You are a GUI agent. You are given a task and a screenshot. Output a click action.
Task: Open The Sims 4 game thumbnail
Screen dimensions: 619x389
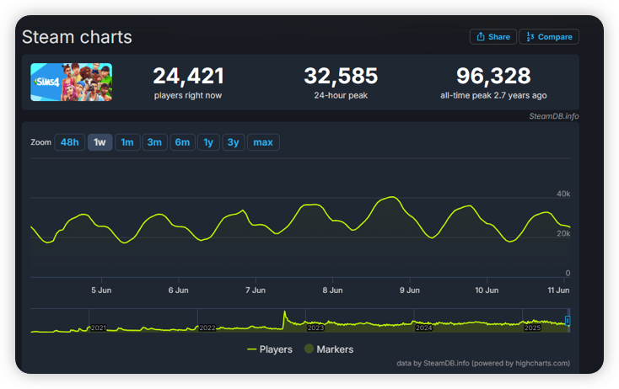[x=72, y=82]
